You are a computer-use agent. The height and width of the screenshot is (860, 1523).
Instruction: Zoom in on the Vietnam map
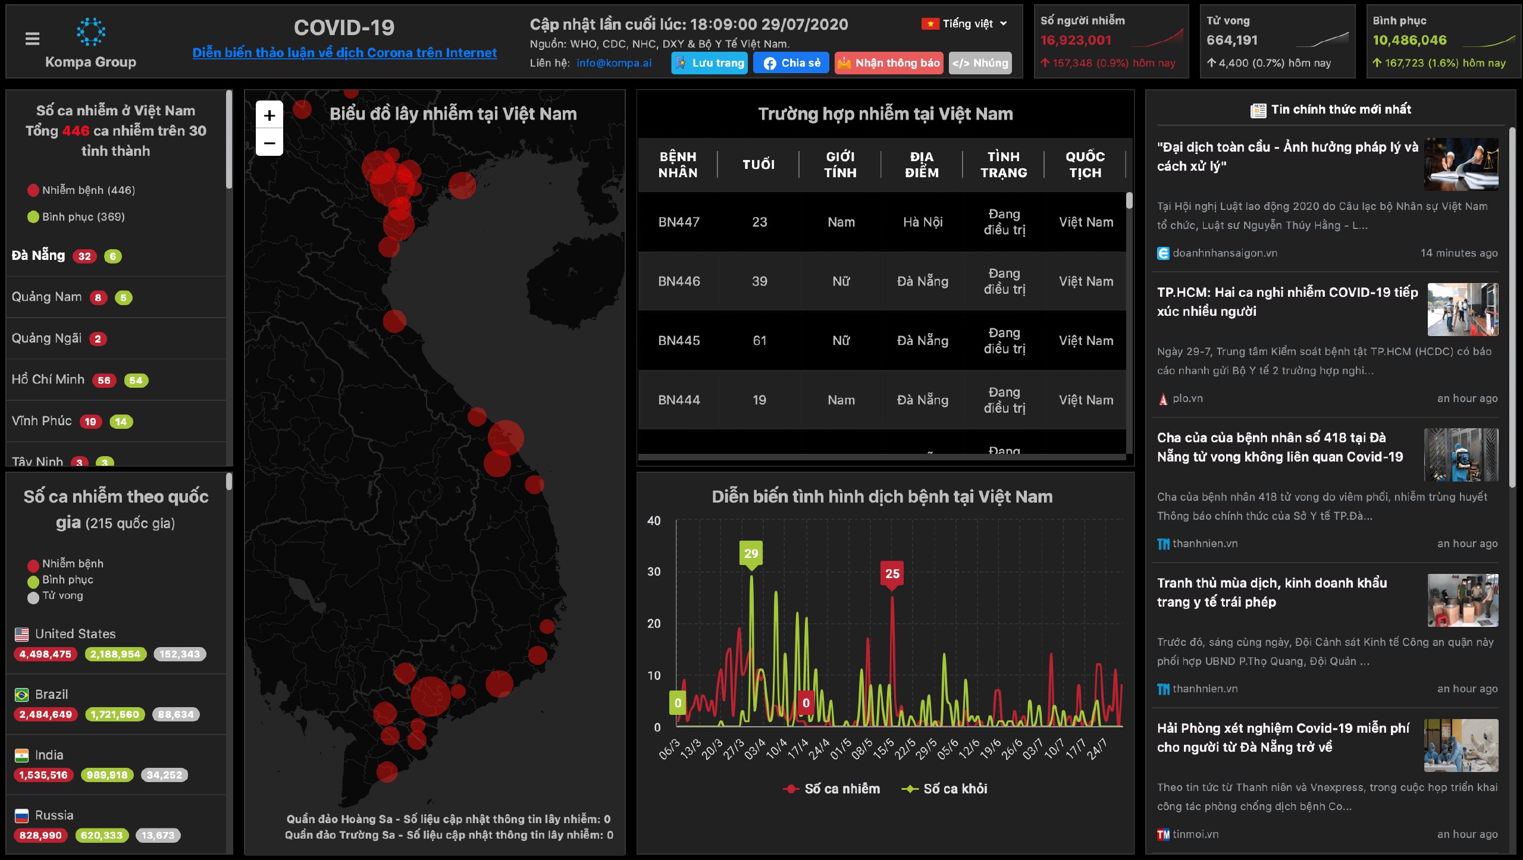269,115
